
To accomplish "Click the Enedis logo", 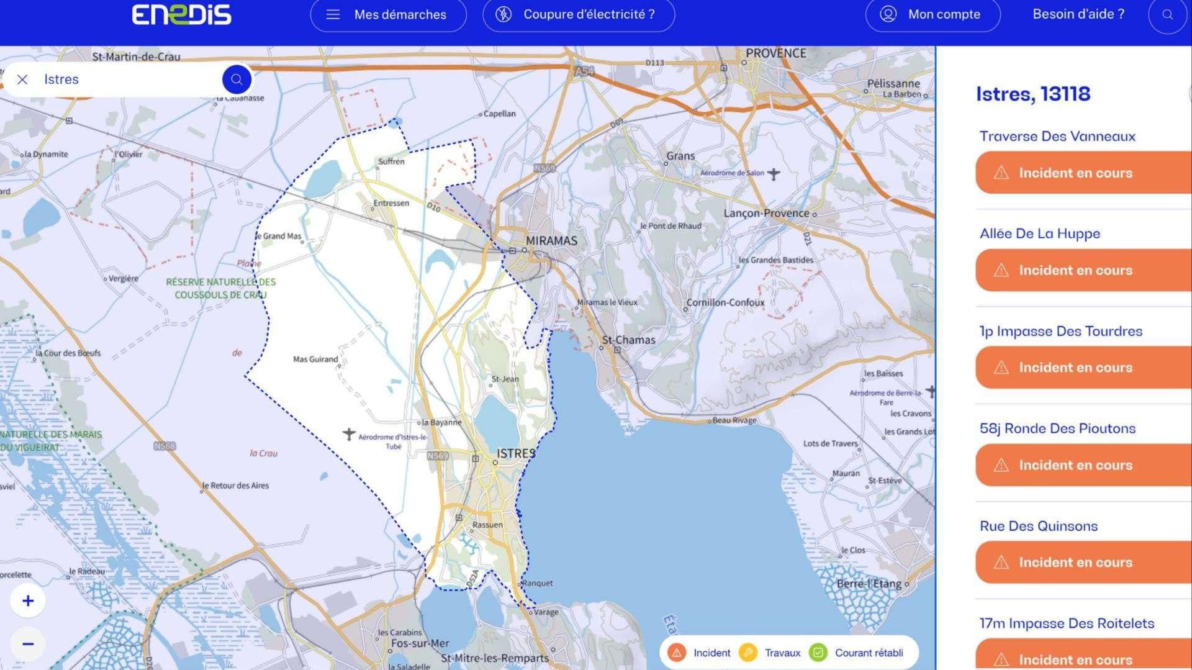I will [x=181, y=14].
